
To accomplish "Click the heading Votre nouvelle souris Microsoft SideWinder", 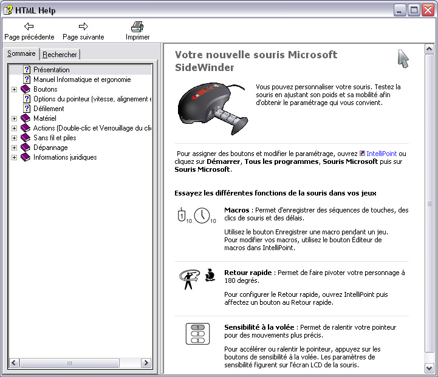I will 256,61.
